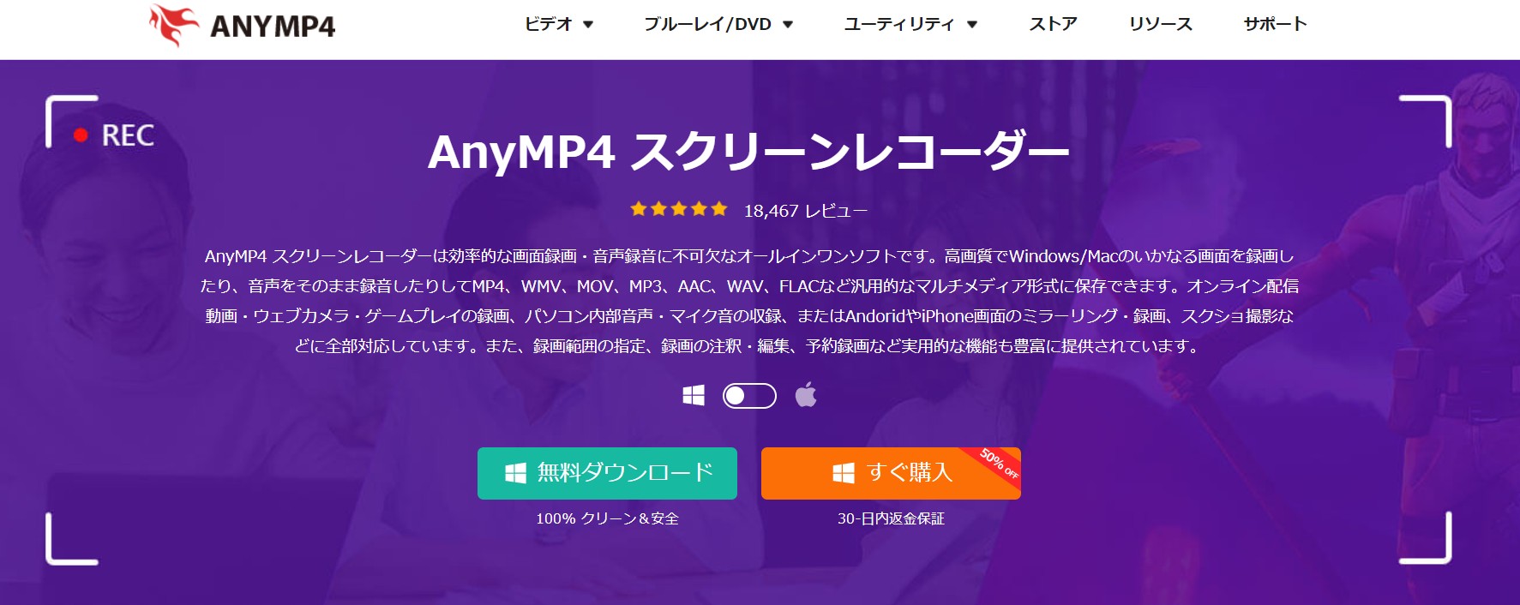The width and height of the screenshot is (1520, 605).
Task: Open the リソース navigation link
Action: coord(1160,24)
